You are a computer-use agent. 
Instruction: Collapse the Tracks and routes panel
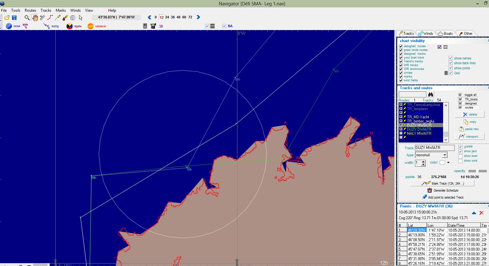(487, 88)
